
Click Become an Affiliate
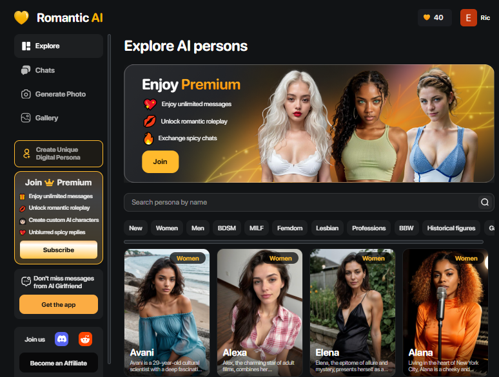tap(59, 363)
